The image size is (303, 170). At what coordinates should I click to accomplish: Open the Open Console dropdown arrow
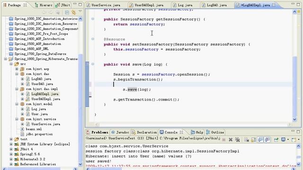tap(299, 140)
